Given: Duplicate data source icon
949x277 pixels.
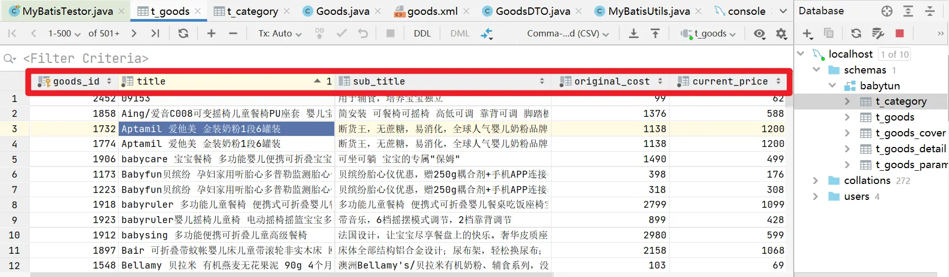Looking at the screenshot, I should [829, 33].
